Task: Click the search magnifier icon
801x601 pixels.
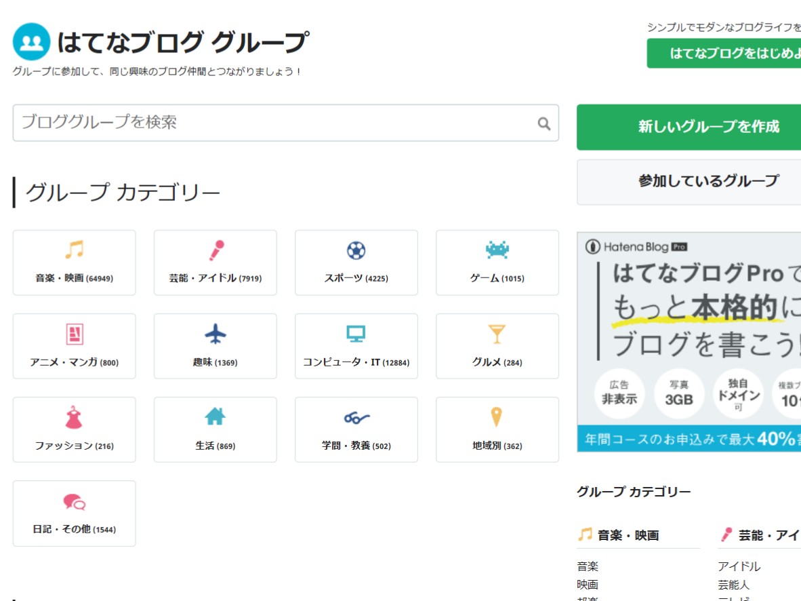Action: point(544,123)
